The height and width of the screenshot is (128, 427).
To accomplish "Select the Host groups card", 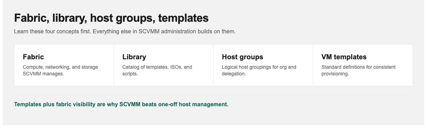I will click(263, 65).
